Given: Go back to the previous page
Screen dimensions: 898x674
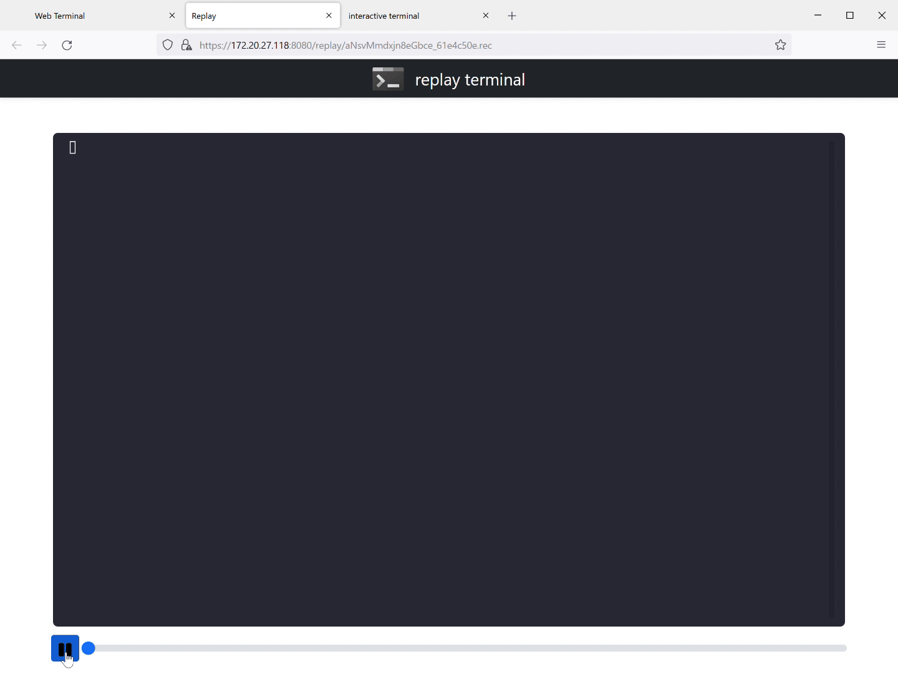Looking at the screenshot, I should [x=17, y=45].
